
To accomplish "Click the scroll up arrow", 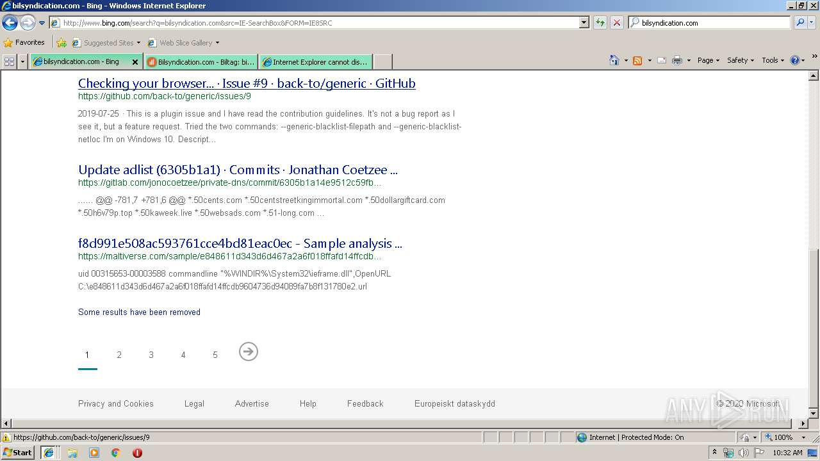I will click(x=814, y=76).
